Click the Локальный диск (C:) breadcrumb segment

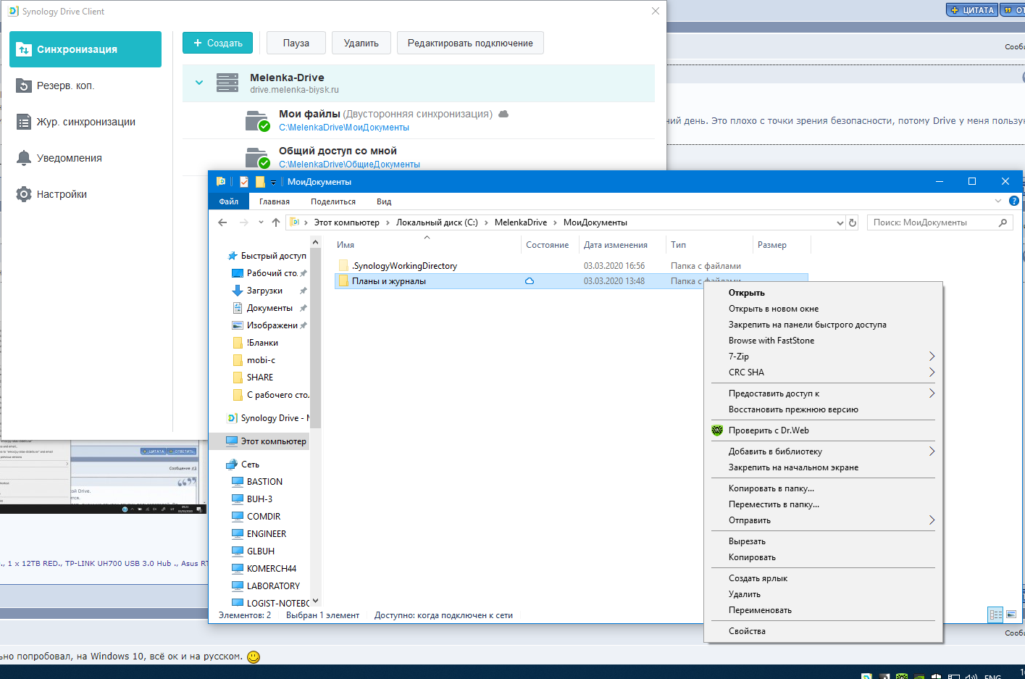(437, 222)
